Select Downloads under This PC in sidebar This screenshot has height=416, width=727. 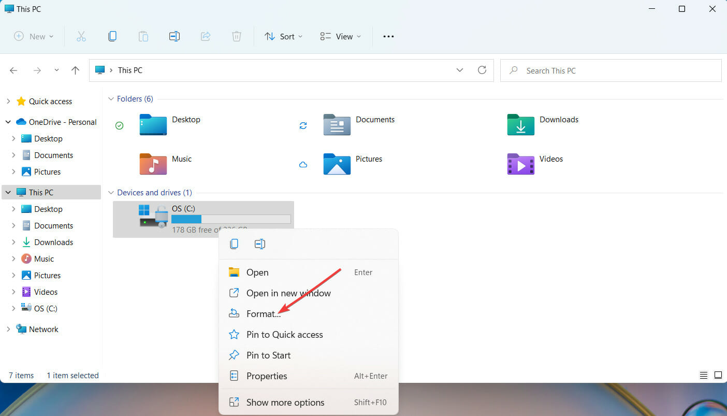pyautogui.click(x=53, y=242)
